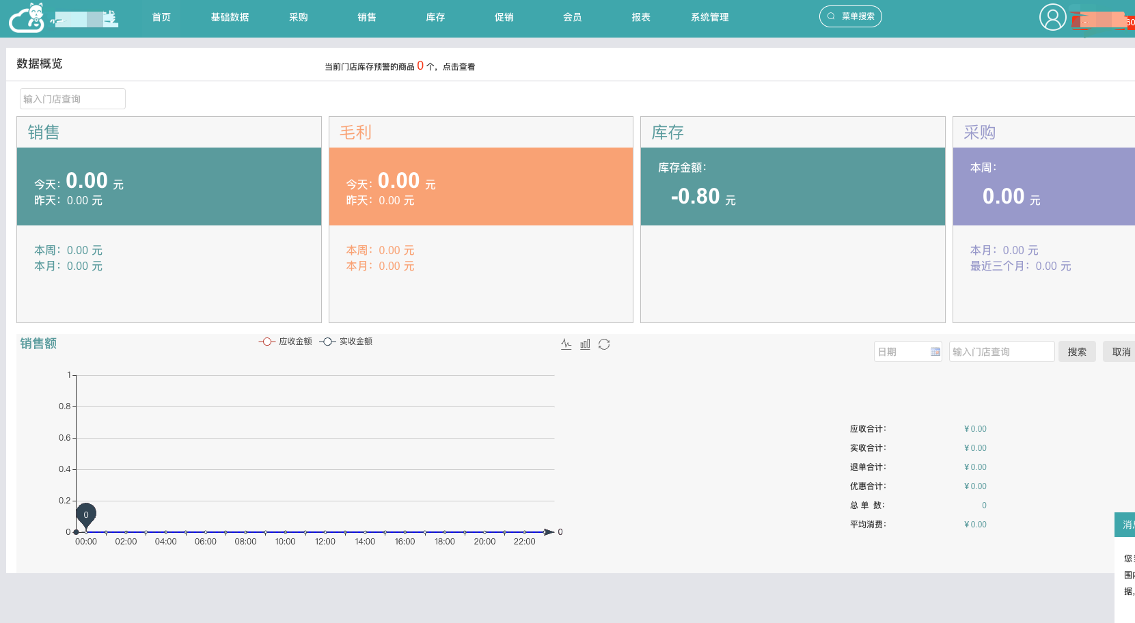The width and height of the screenshot is (1135, 623).
Task: Open the 促销 menu
Action: click(504, 17)
